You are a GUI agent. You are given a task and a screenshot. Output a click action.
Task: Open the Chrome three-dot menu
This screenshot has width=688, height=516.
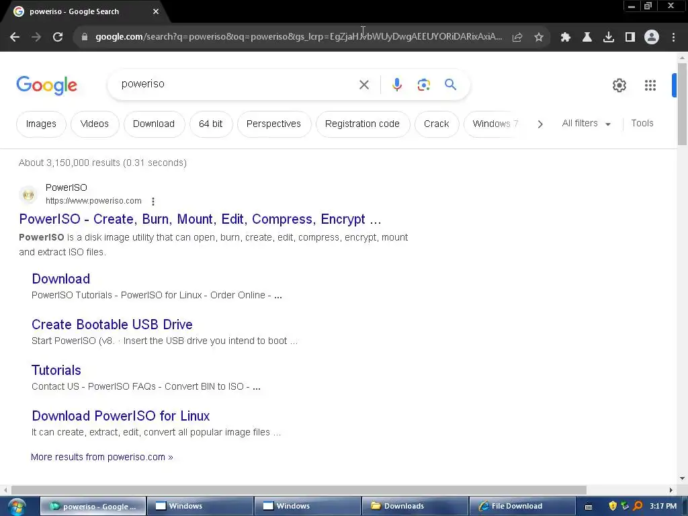(673, 38)
